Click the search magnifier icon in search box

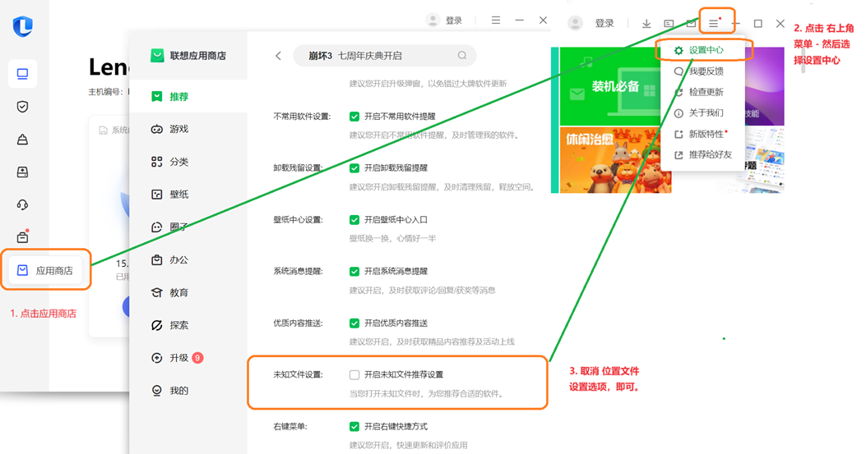pyautogui.click(x=462, y=56)
